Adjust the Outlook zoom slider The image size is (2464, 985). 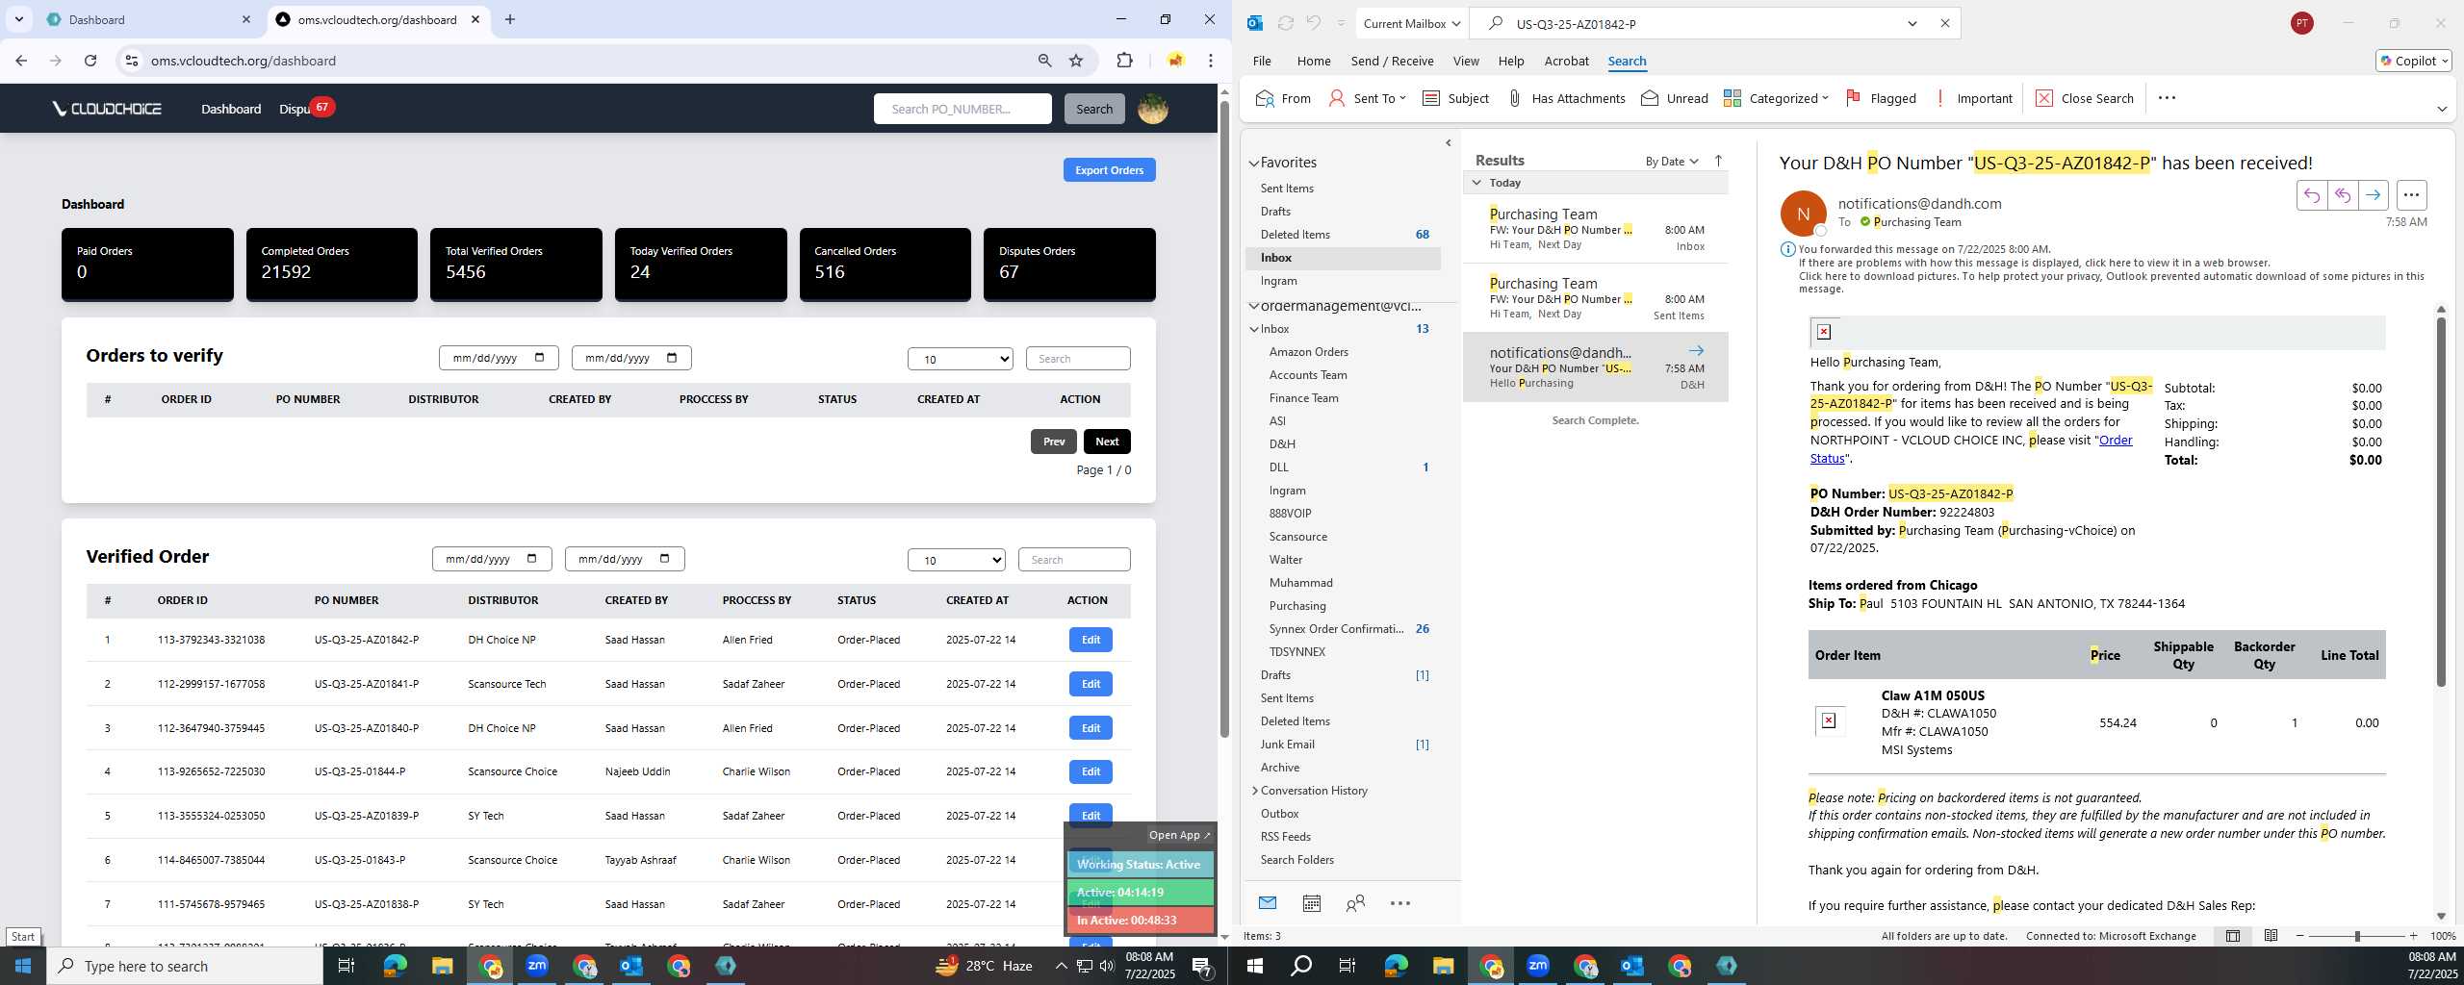(x=2357, y=936)
